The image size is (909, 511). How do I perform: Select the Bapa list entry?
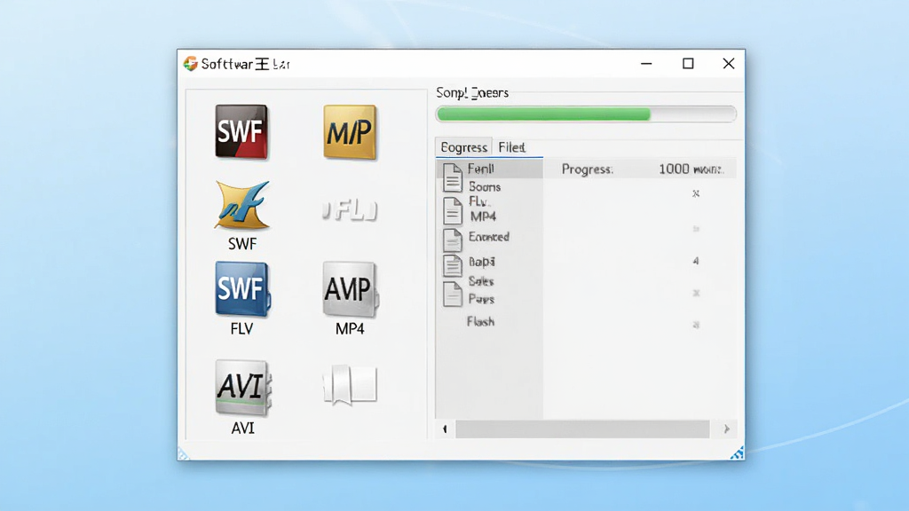click(x=482, y=262)
